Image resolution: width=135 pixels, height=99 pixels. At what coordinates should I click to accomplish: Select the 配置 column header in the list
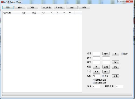[36, 13]
